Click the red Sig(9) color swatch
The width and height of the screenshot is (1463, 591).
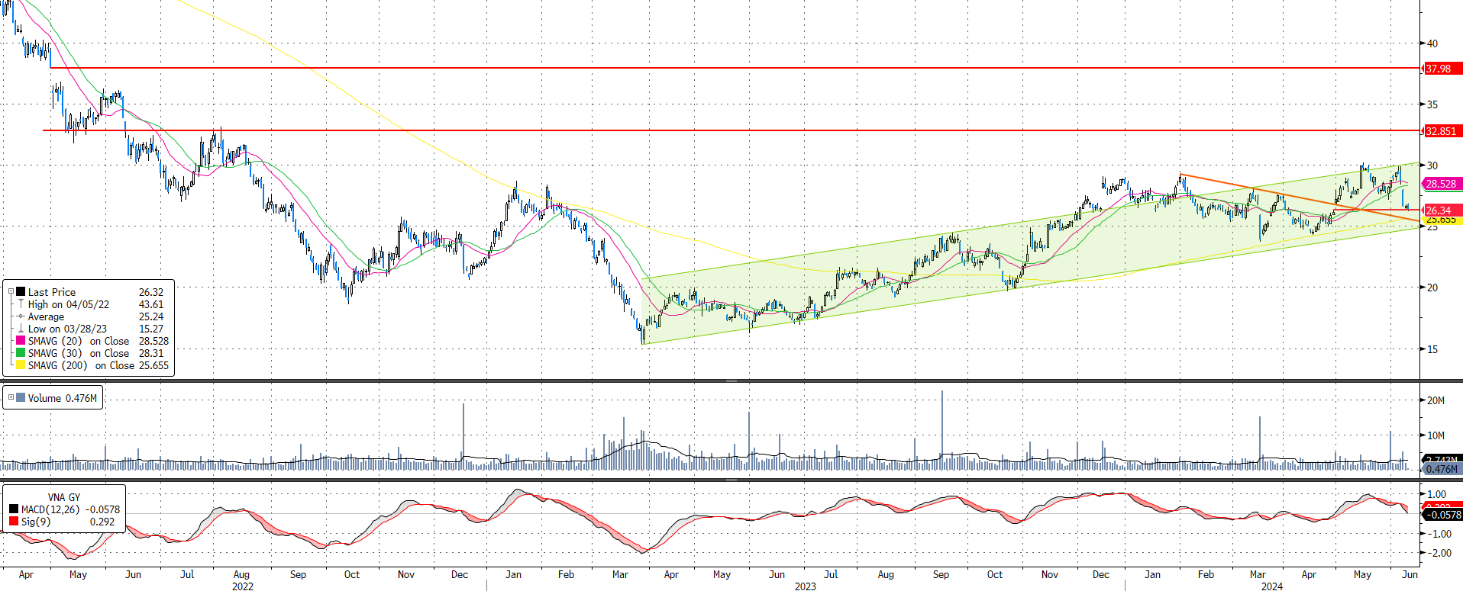(14, 522)
